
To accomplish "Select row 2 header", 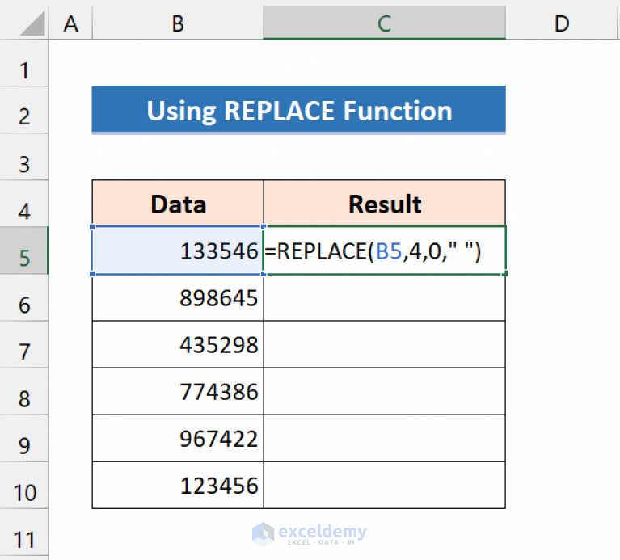I will click(x=24, y=110).
